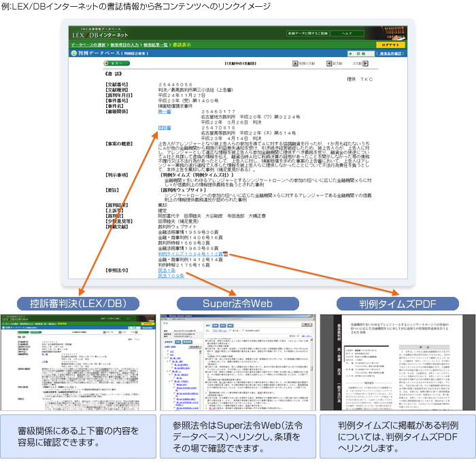
Task: Open the 民法1条 reference link
Action: point(167,270)
